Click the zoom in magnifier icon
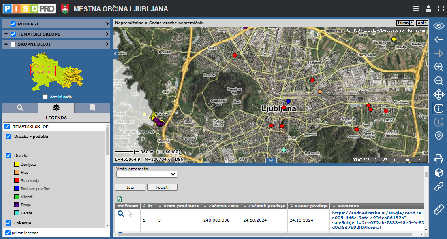This screenshot has height=239, width=447. (x=438, y=67)
